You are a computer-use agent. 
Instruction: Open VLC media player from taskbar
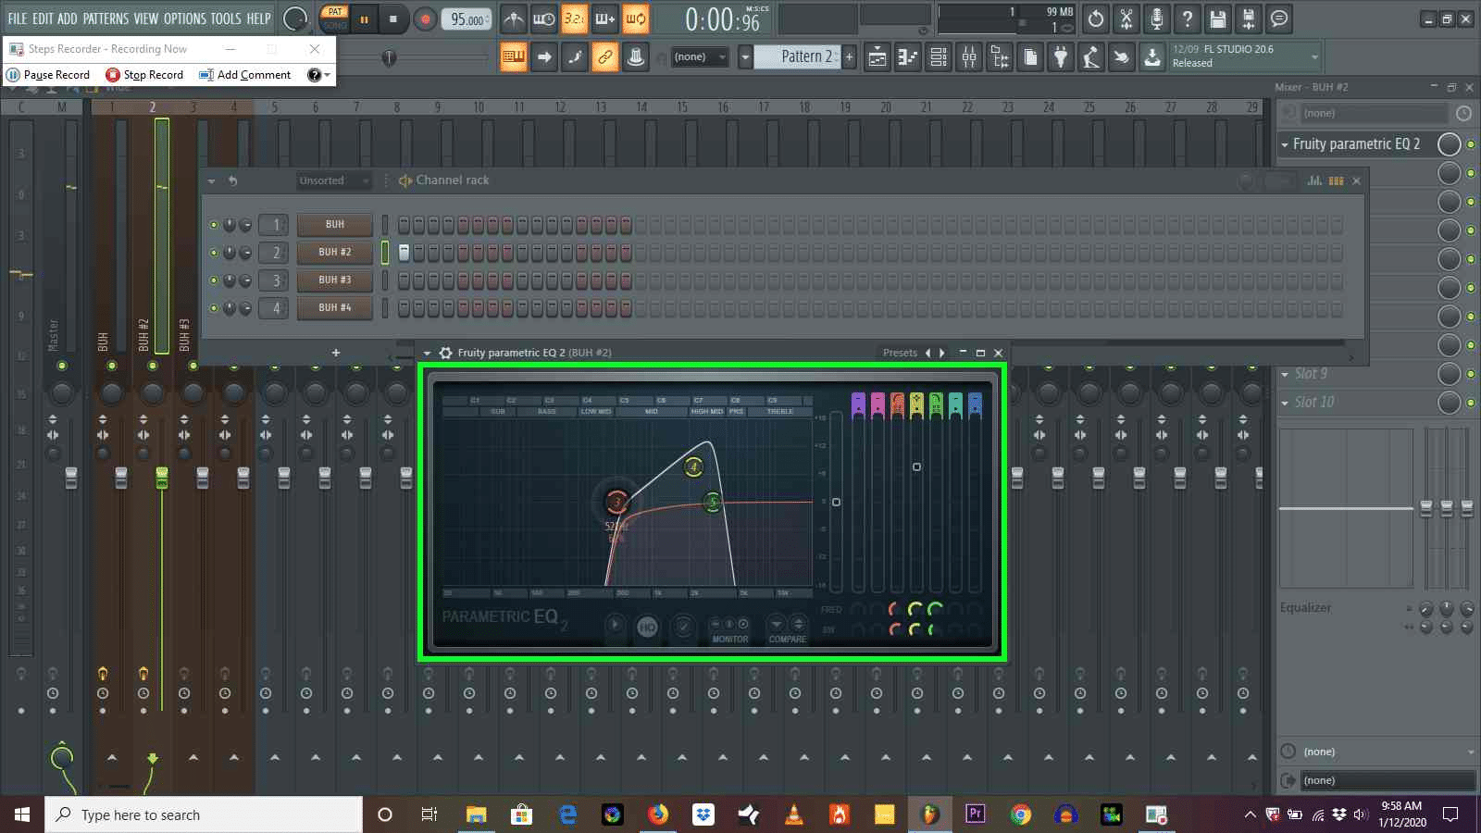794,814
